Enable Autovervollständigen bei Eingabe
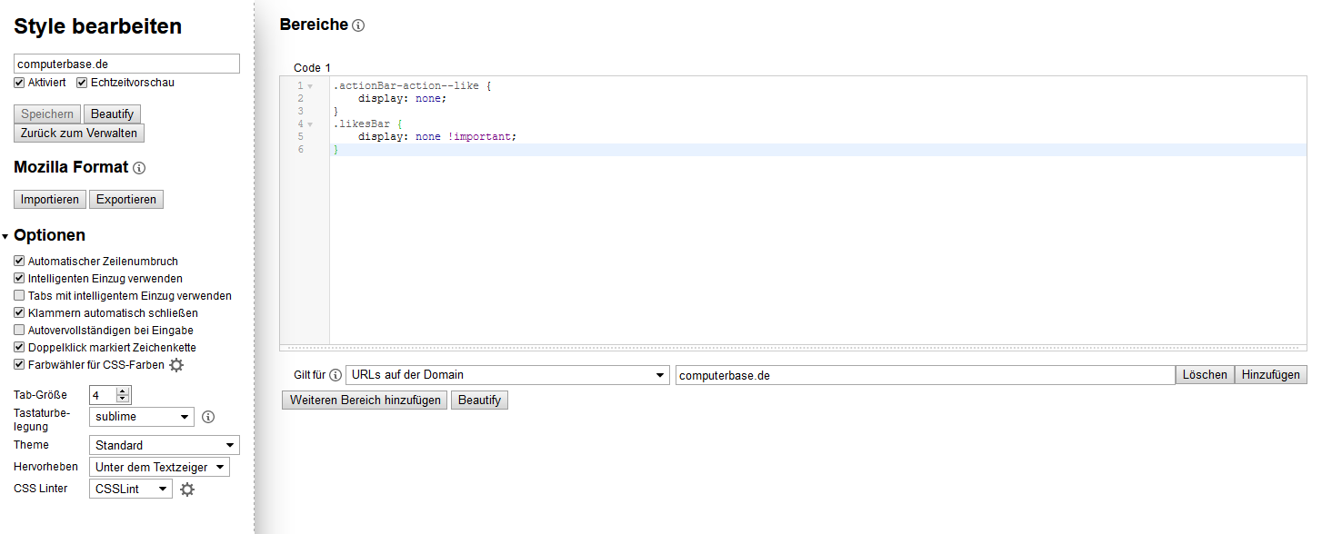Viewport: 1332px width, 534px height. click(x=19, y=331)
